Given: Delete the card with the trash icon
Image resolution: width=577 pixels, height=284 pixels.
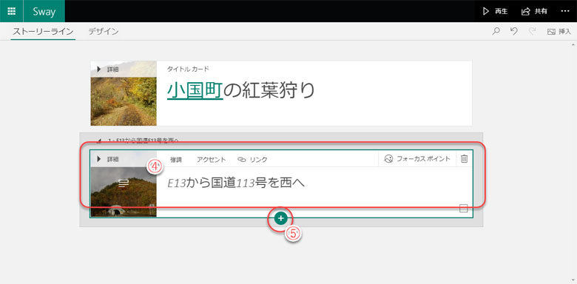Looking at the screenshot, I should click(464, 159).
